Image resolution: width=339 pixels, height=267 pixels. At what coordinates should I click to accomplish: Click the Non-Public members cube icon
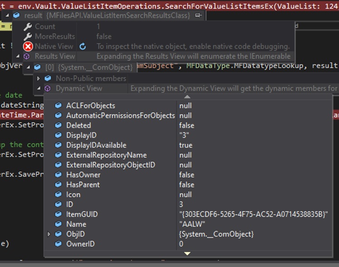point(48,78)
